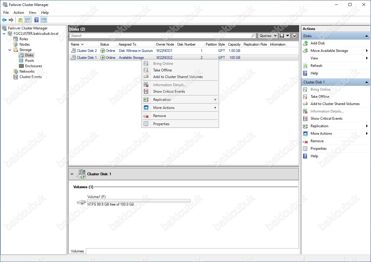Toggle the Show/Hide Action Pane toolbar icon
This screenshot has height=262, width=371.
[x=44, y=20]
